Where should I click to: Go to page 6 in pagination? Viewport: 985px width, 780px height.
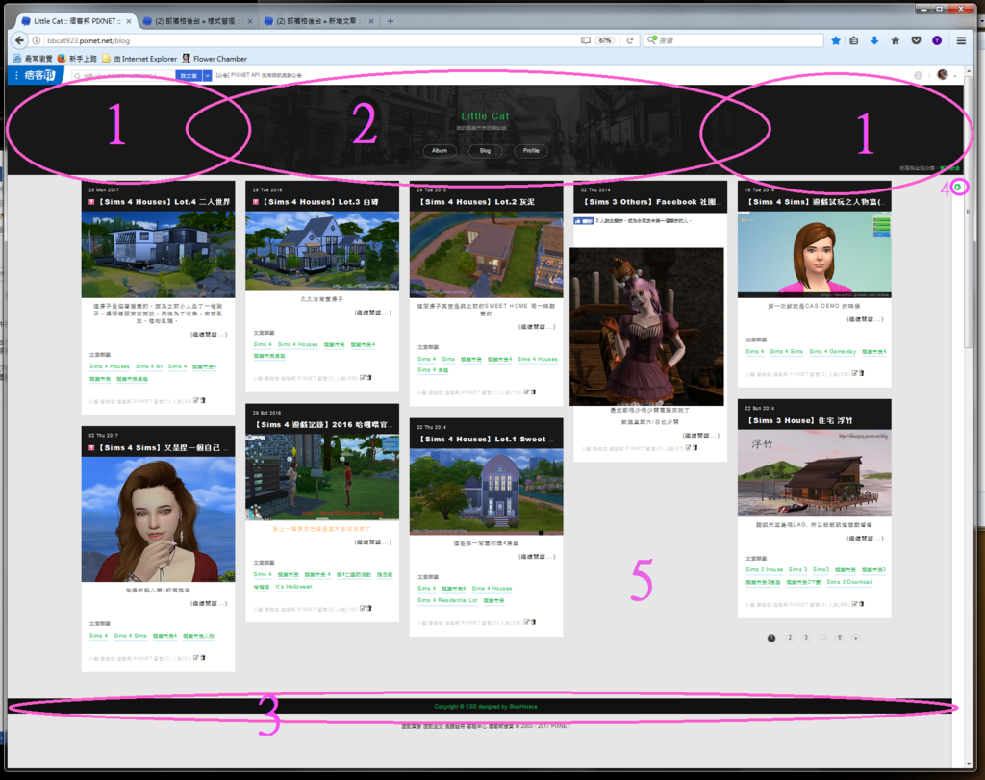point(839,638)
